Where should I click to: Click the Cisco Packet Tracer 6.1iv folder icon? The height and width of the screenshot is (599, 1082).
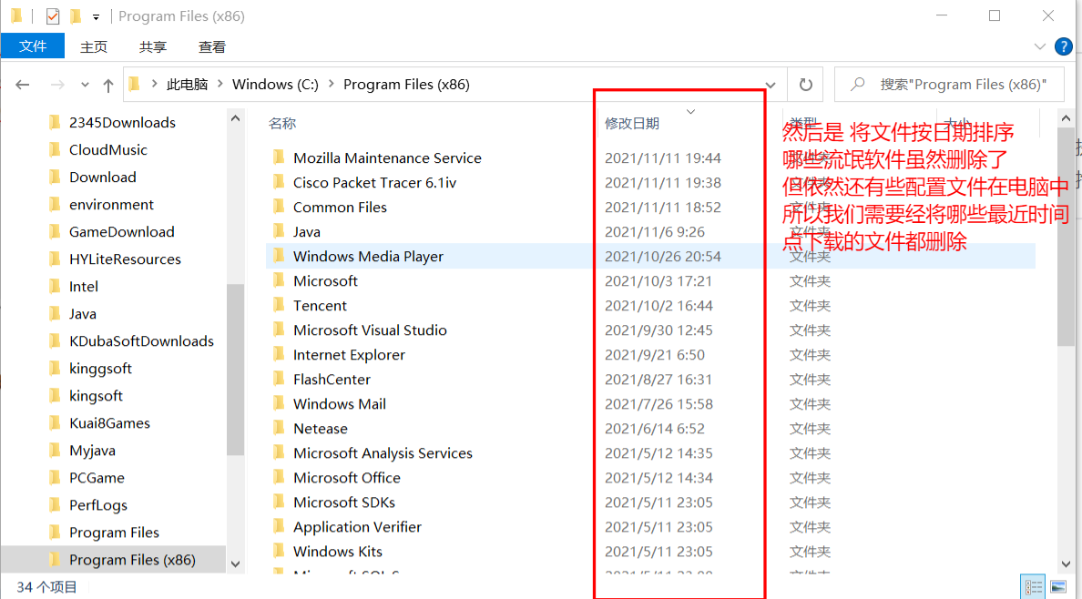click(x=279, y=182)
